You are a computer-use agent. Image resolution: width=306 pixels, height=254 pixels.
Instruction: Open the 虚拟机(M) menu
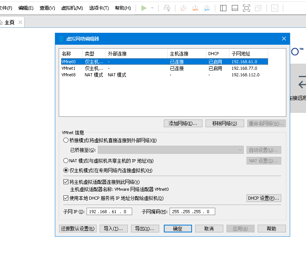pos(72,8)
